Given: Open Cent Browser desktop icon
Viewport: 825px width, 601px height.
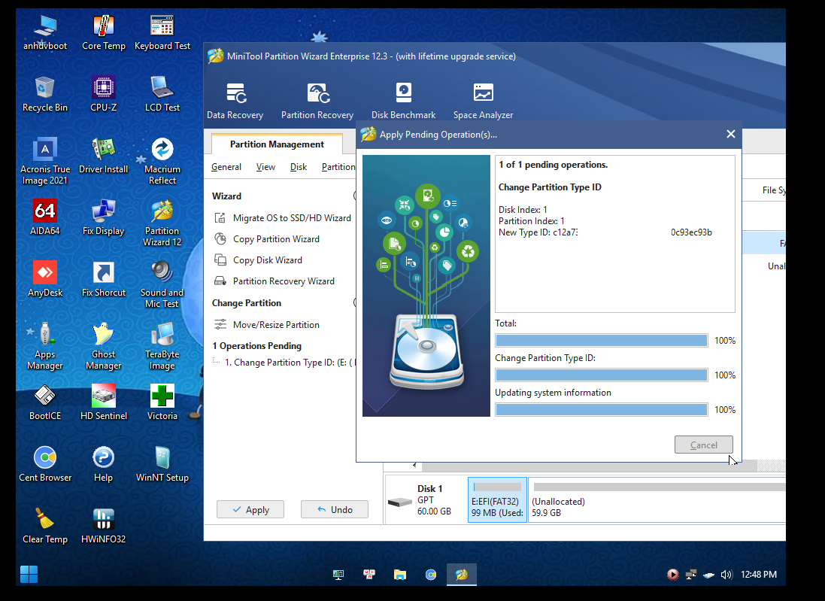Looking at the screenshot, I should click(x=45, y=464).
